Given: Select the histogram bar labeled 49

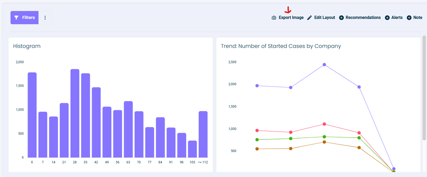Looking at the screenshot, I should point(107,132).
